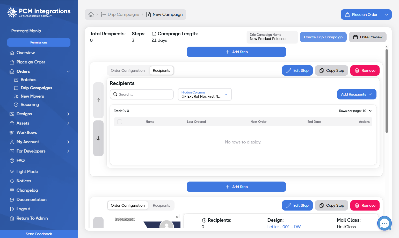Click Copy Step on second step
The height and width of the screenshot is (238, 399).
click(331, 205)
